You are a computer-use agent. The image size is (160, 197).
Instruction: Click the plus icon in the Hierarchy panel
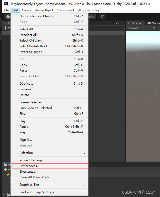5,28
